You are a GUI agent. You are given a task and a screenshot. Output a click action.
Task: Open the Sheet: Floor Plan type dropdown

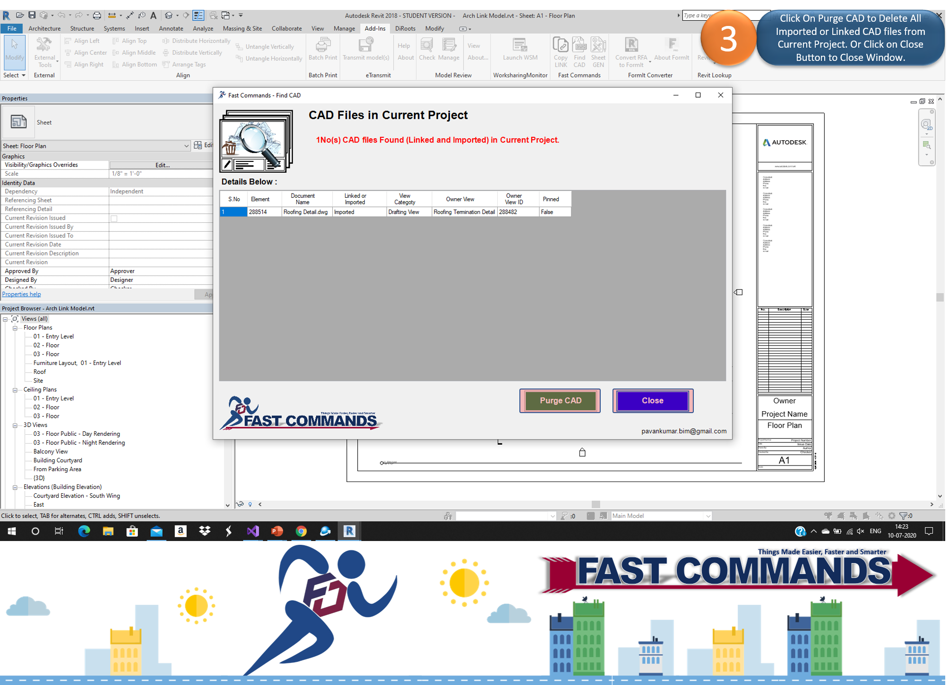click(186, 146)
